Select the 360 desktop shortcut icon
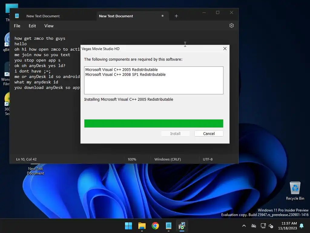The width and height of the screenshot is (310, 233). [x=7, y=104]
